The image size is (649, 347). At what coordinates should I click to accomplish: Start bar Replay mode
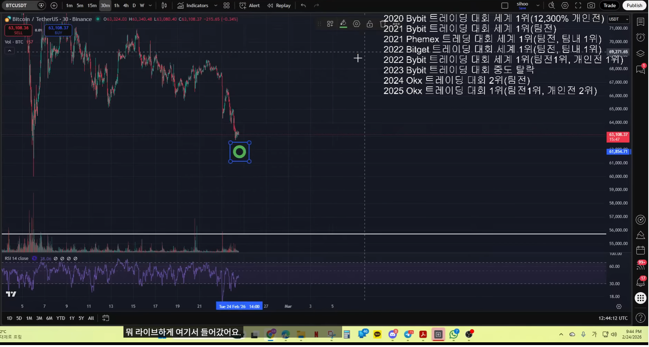279,5
